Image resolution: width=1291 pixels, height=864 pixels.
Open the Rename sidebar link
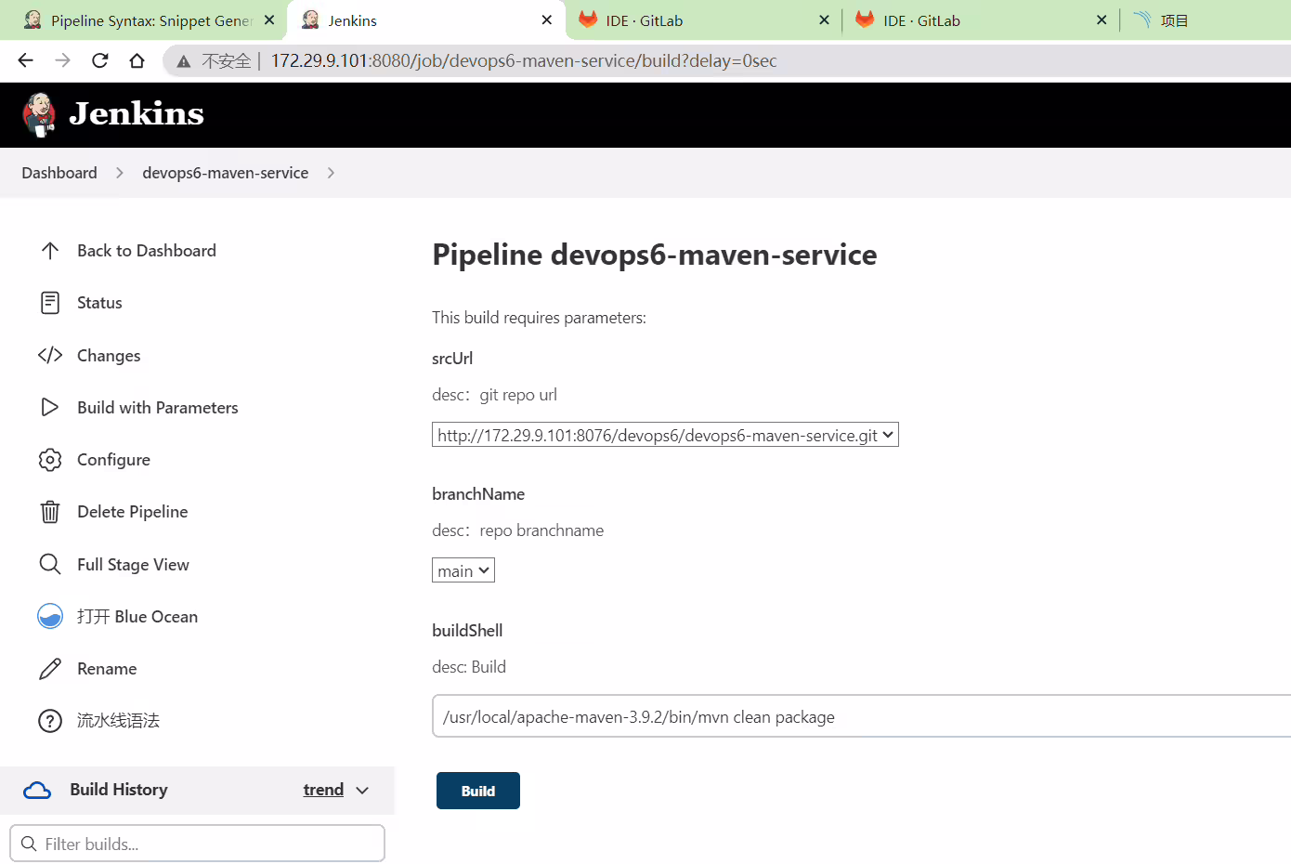tap(107, 669)
